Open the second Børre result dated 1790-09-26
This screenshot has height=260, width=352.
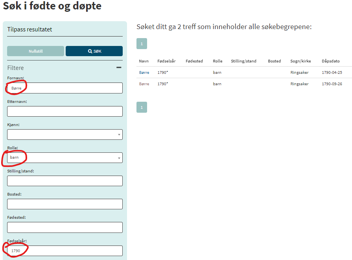pos(144,84)
